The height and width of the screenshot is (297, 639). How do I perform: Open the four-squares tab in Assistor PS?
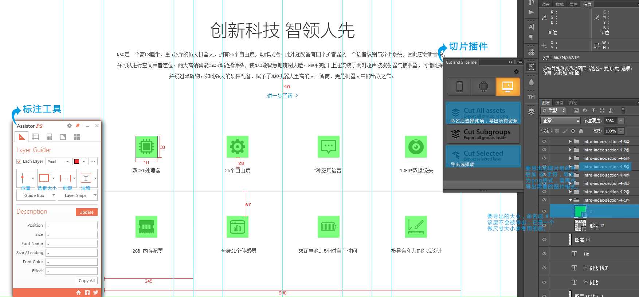(x=77, y=137)
